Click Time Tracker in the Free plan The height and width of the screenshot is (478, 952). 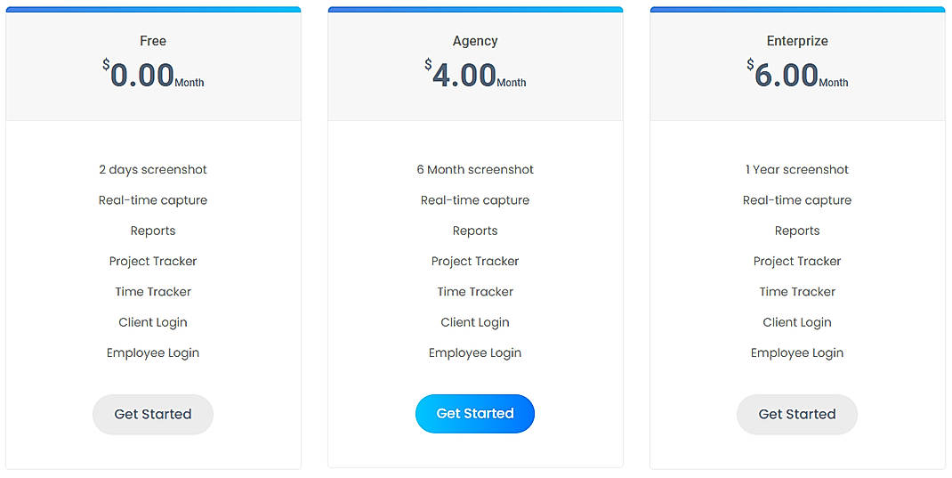click(x=153, y=292)
